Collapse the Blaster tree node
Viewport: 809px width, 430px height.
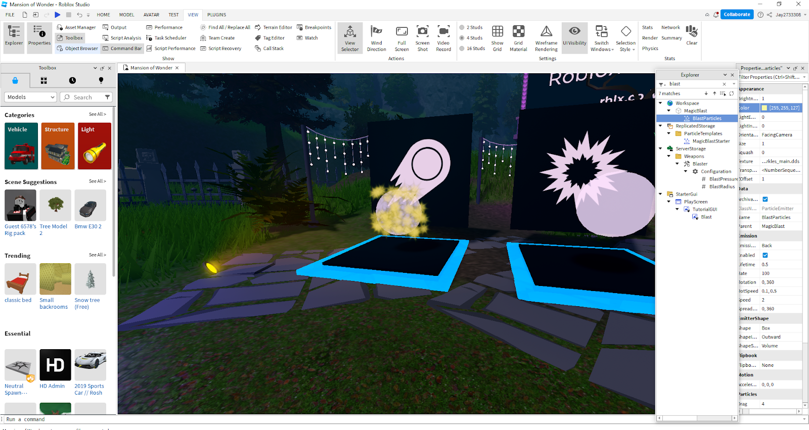[x=678, y=164]
